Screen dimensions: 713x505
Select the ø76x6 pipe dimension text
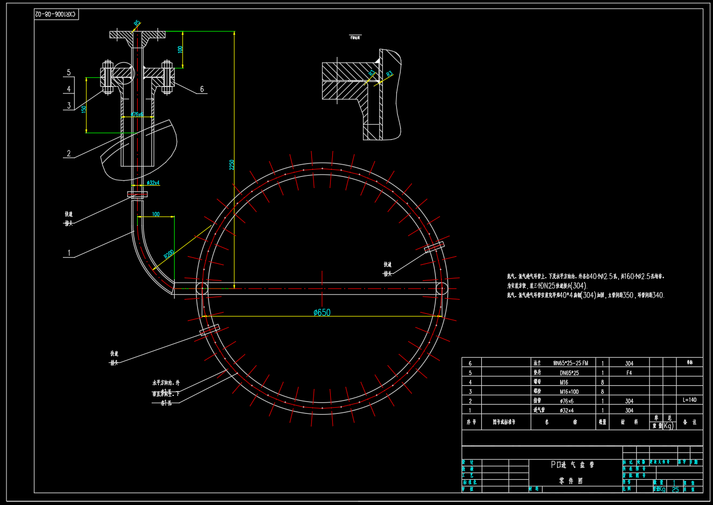pyautogui.click(x=137, y=114)
